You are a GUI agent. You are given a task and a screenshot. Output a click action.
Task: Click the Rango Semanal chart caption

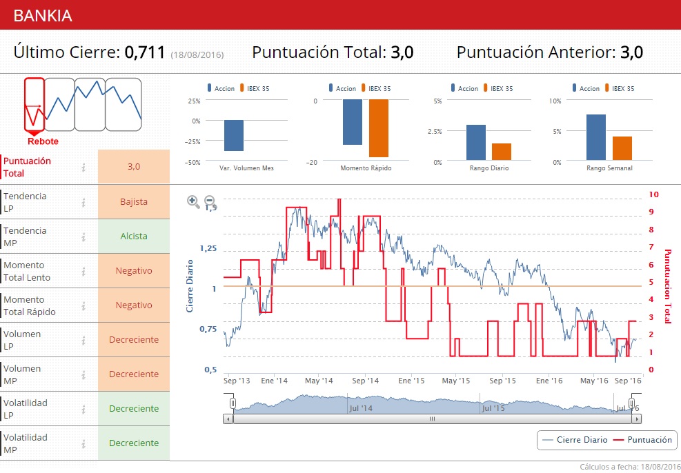(x=609, y=168)
